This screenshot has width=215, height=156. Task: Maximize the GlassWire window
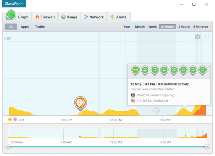tap(194, 4)
